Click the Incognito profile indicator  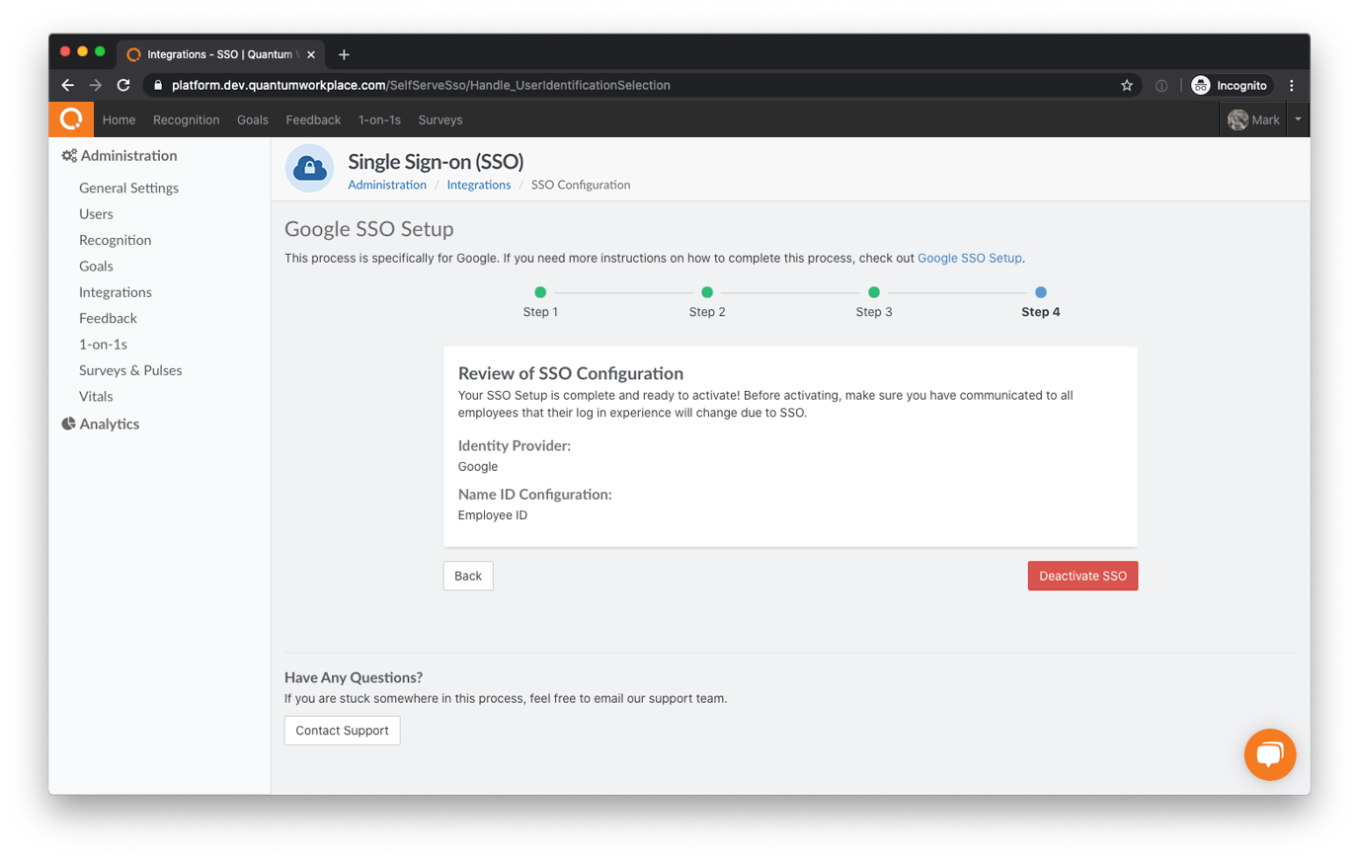[x=1230, y=85]
